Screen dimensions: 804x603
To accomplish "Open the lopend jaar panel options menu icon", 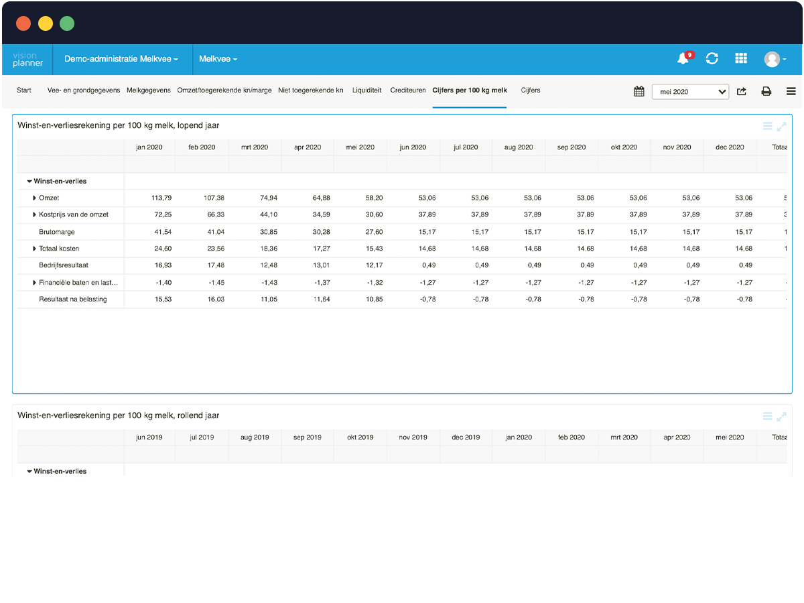I will point(768,126).
